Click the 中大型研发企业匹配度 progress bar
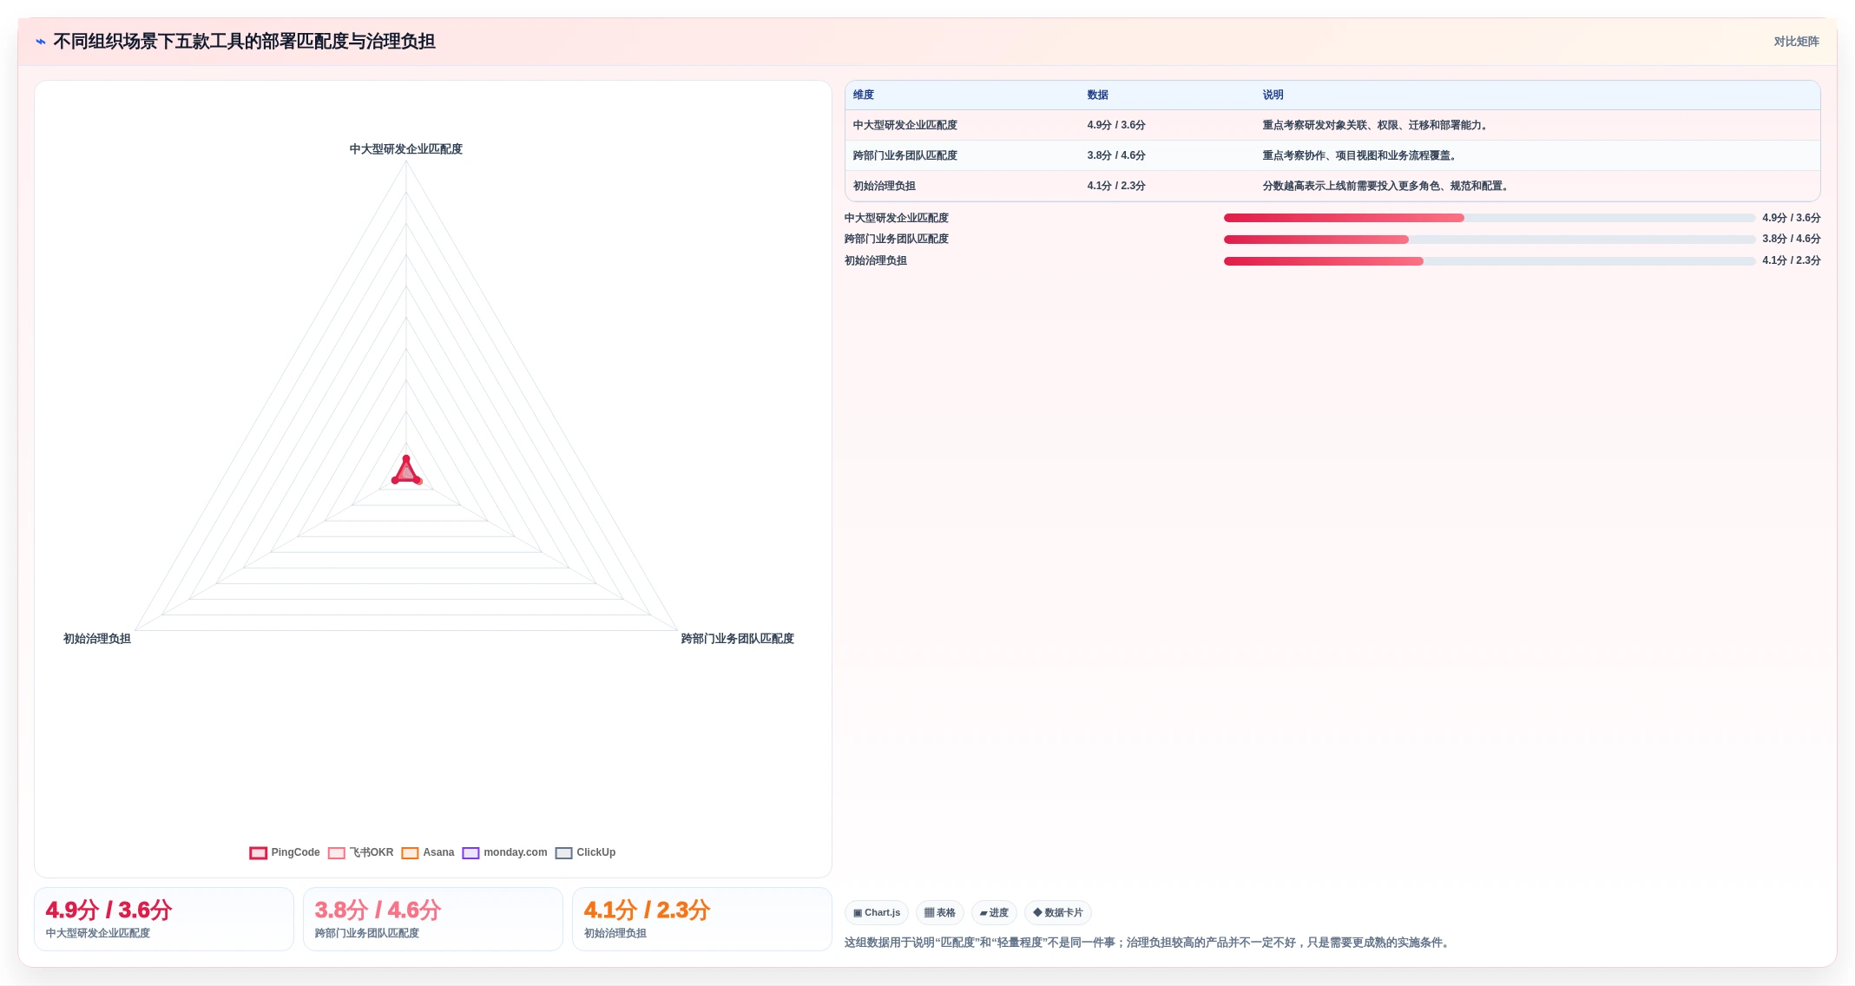 tap(1489, 218)
